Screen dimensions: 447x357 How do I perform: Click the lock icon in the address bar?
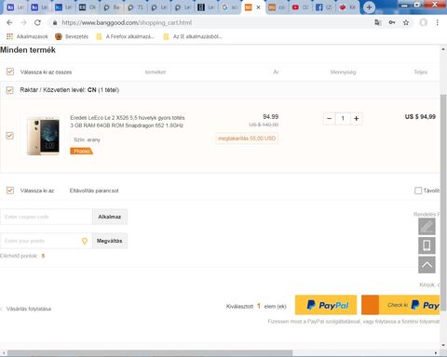[x=55, y=22]
